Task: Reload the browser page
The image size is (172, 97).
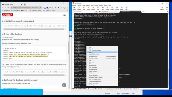Action: (x=8, y=8)
